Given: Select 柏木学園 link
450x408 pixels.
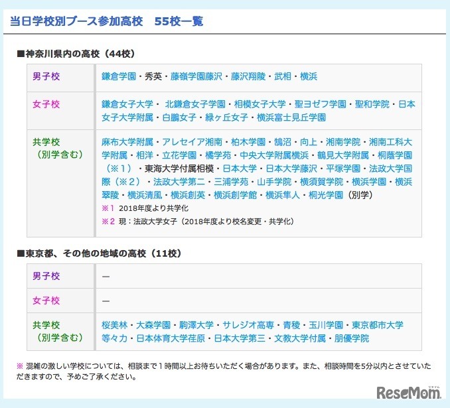Looking at the screenshot, I should point(248,142).
